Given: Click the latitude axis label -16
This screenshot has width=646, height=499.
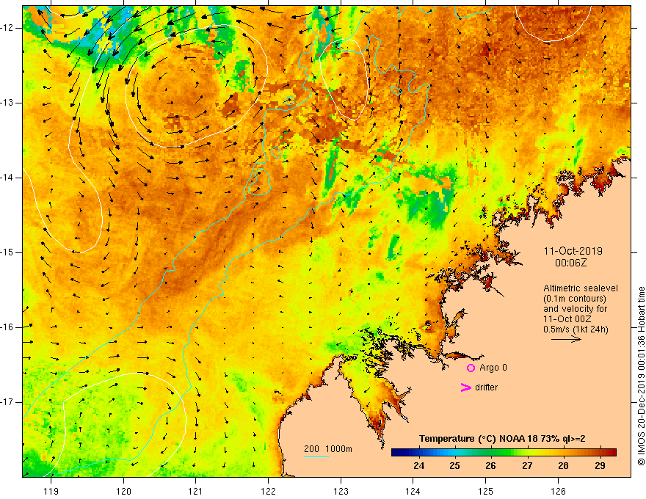Looking at the screenshot, I should 7,327.
